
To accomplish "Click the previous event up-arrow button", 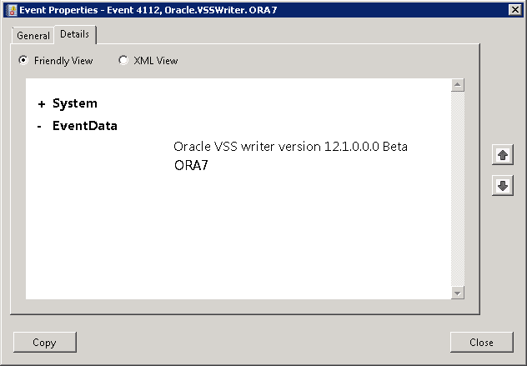I will tap(502, 156).
